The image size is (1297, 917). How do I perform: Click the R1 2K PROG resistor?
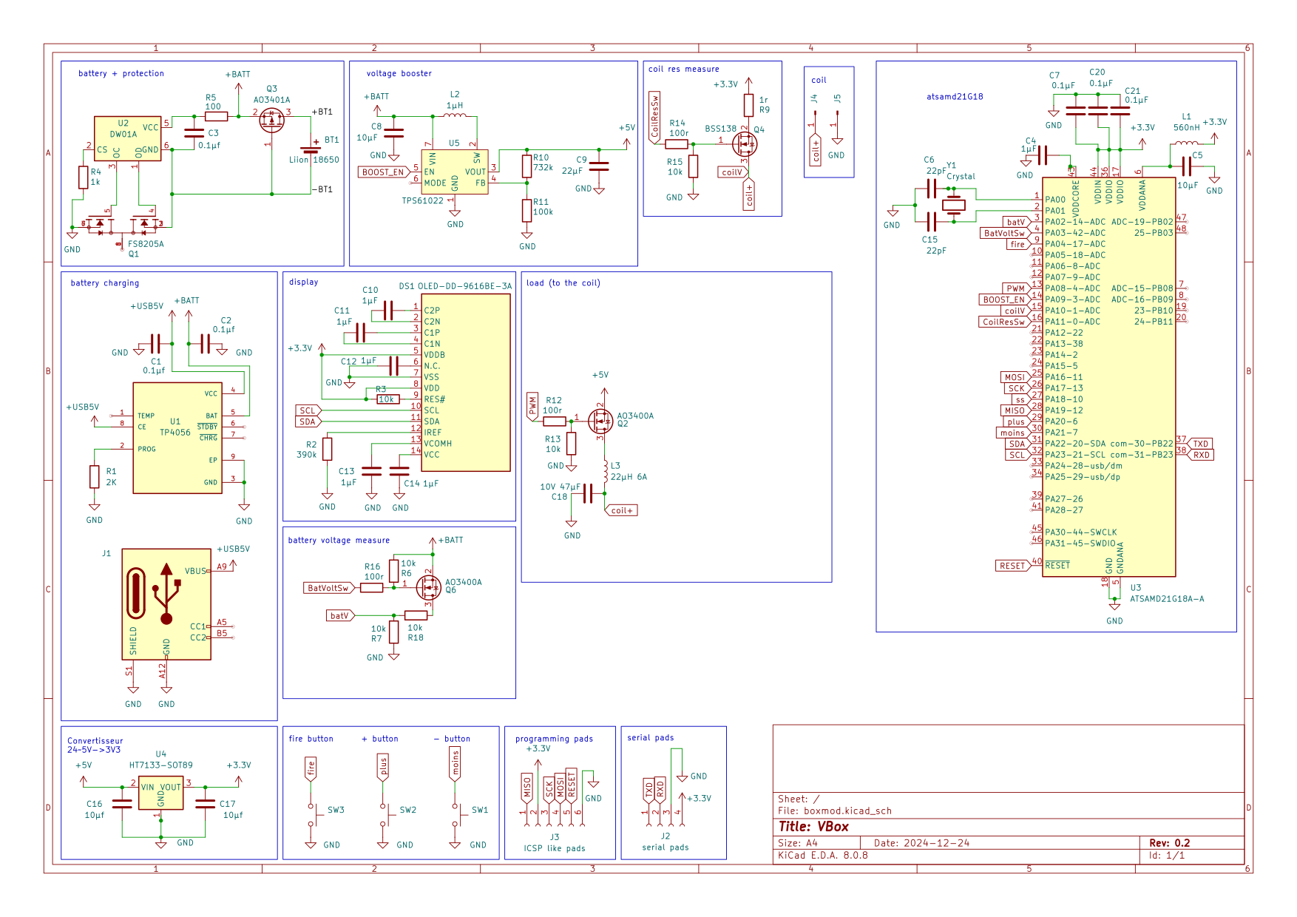point(94,476)
